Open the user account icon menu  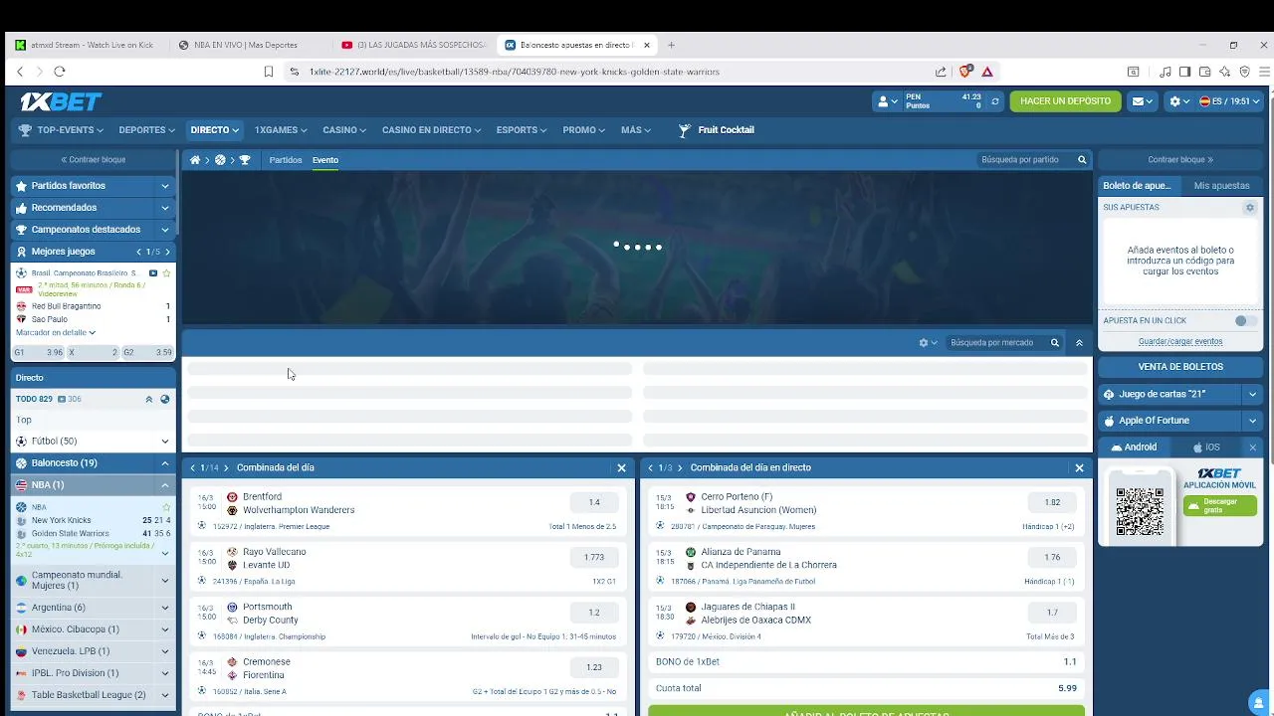[x=887, y=101]
